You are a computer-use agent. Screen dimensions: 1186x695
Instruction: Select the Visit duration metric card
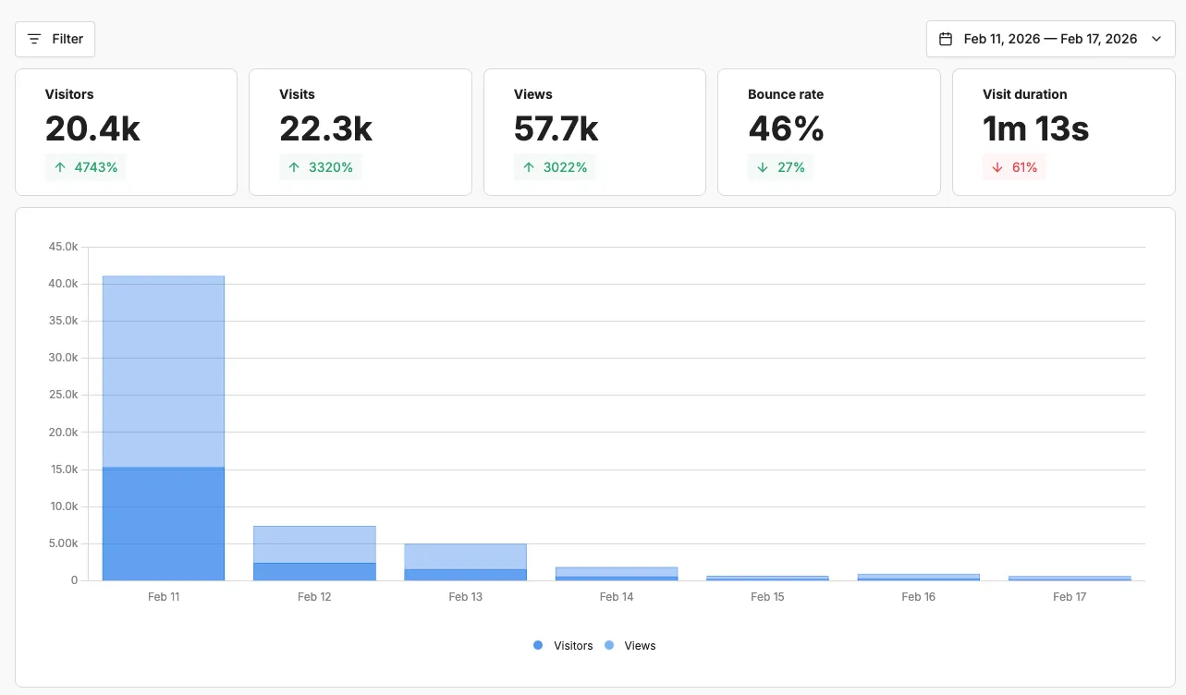click(x=1063, y=131)
